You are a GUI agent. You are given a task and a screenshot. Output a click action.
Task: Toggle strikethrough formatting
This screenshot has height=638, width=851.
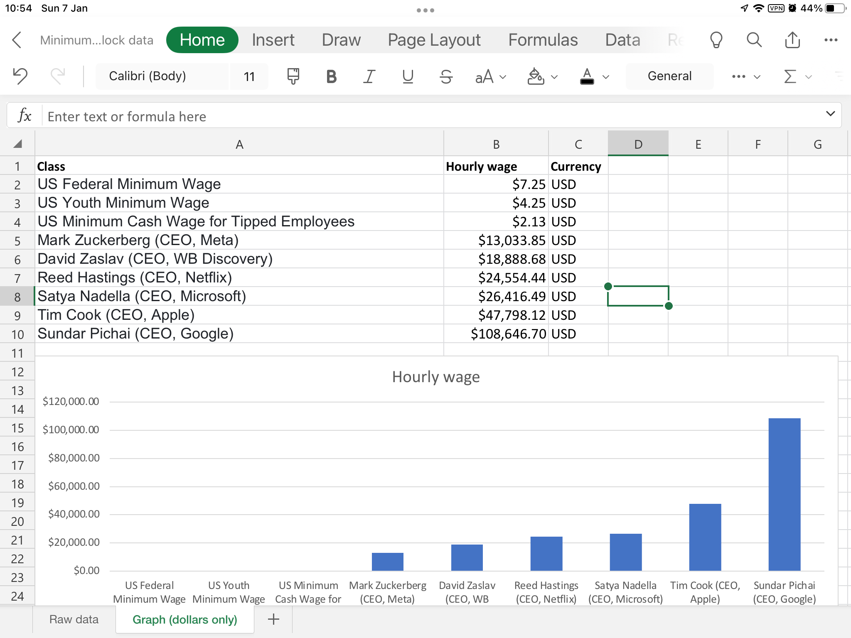[x=446, y=76]
